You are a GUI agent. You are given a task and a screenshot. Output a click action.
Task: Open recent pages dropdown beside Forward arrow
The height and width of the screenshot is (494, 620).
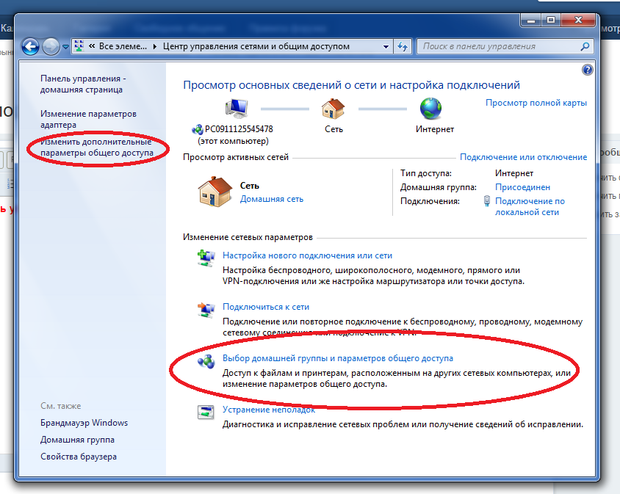click(65, 47)
